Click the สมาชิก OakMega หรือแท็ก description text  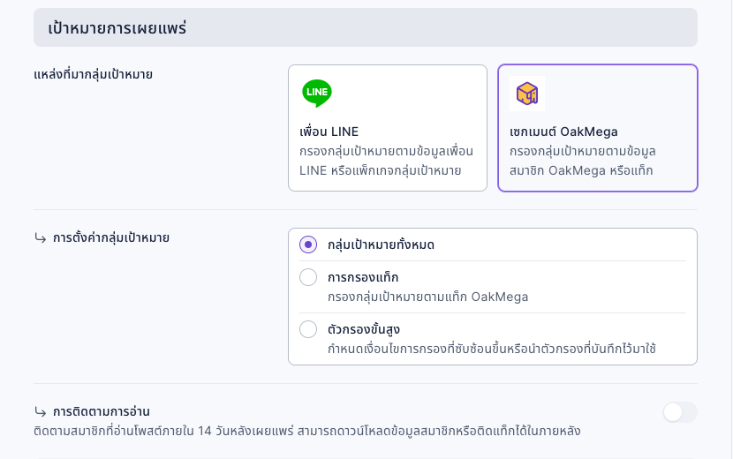581,171
